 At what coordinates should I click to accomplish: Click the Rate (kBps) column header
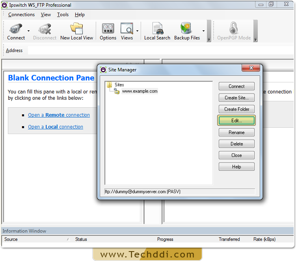pyautogui.click(x=264, y=239)
